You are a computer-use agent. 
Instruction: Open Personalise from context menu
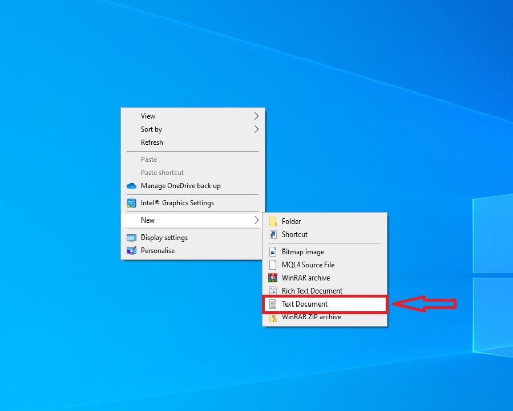(x=193, y=251)
